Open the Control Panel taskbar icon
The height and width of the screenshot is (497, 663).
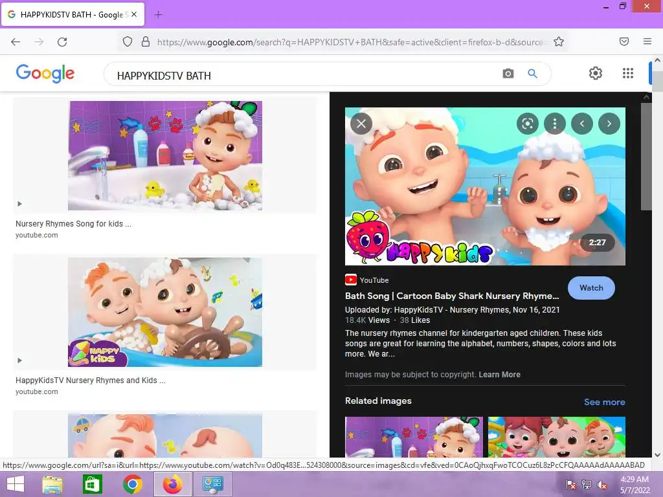click(x=212, y=484)
